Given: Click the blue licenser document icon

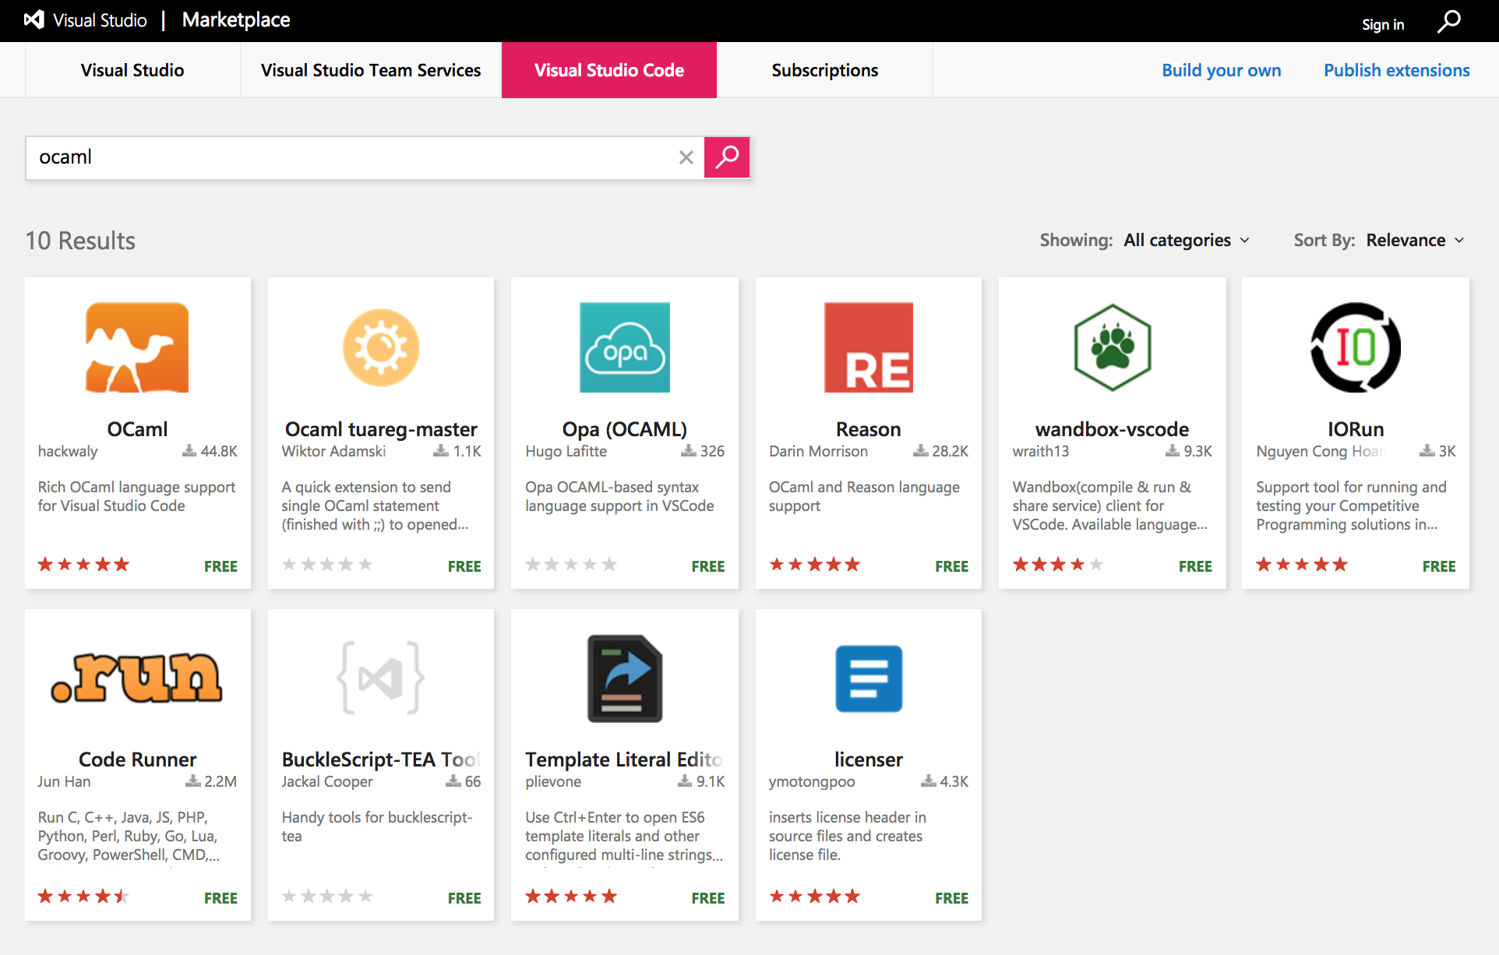Looking at the screenshot, I should [868, 678].
